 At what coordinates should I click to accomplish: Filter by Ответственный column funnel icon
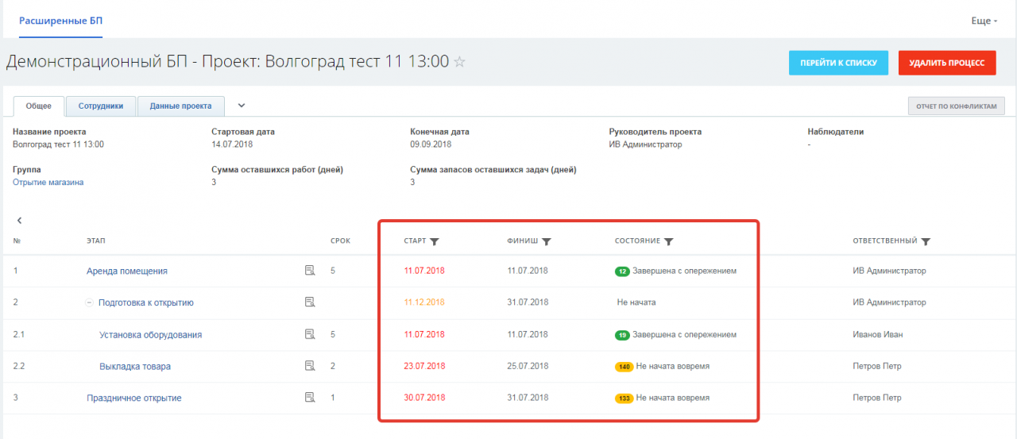click(926, 241)
